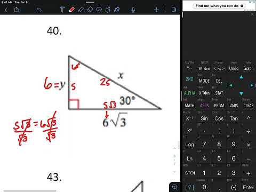The width and height of the screenshot is (256, 192).
Task: Select the lasso selection tool
Action: (x=99, y=10)
